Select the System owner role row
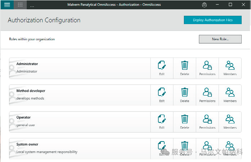 (79, 148)
